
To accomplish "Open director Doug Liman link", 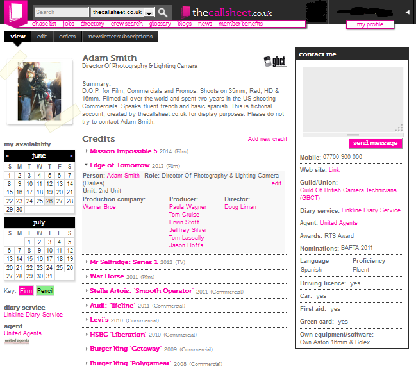I will pos(240,207).
